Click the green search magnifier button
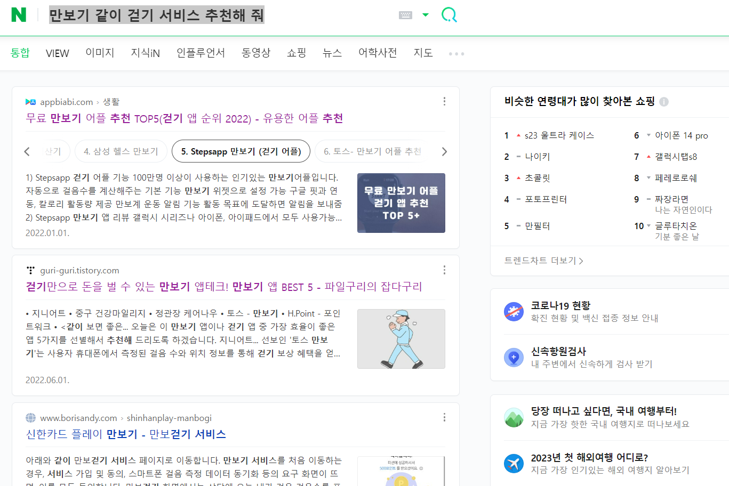The width and height of the screenshot is (729, 486). pyautogui.click(x=449, y=15)
